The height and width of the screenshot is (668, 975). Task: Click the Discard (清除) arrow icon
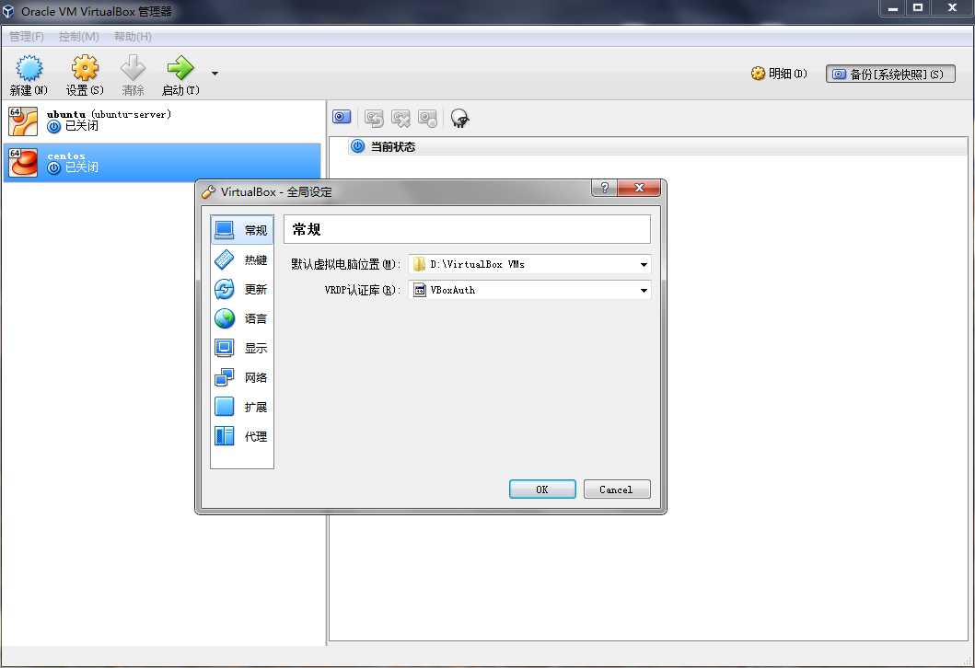coord(133,68)
